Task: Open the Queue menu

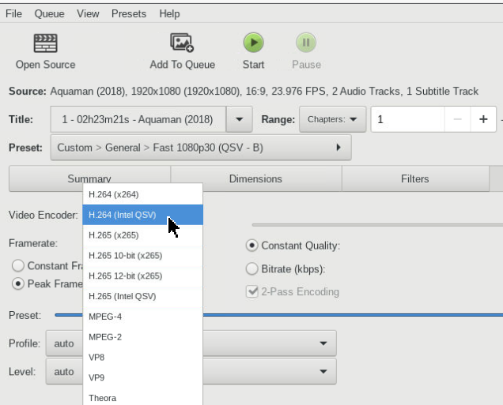Action: pyautogui.click(x=49, y=13)
